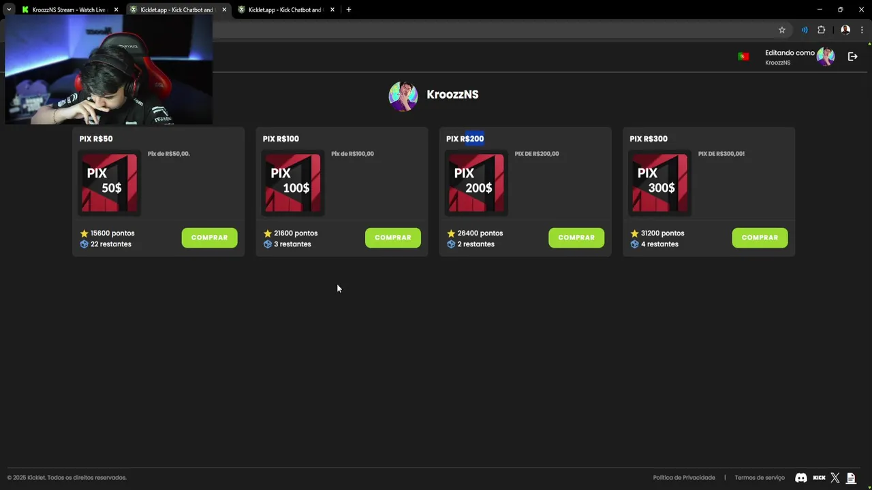Click the media control icon in toolbar
Image resolution: width=872 pixels, height=490 pixels.
point(805,30)
